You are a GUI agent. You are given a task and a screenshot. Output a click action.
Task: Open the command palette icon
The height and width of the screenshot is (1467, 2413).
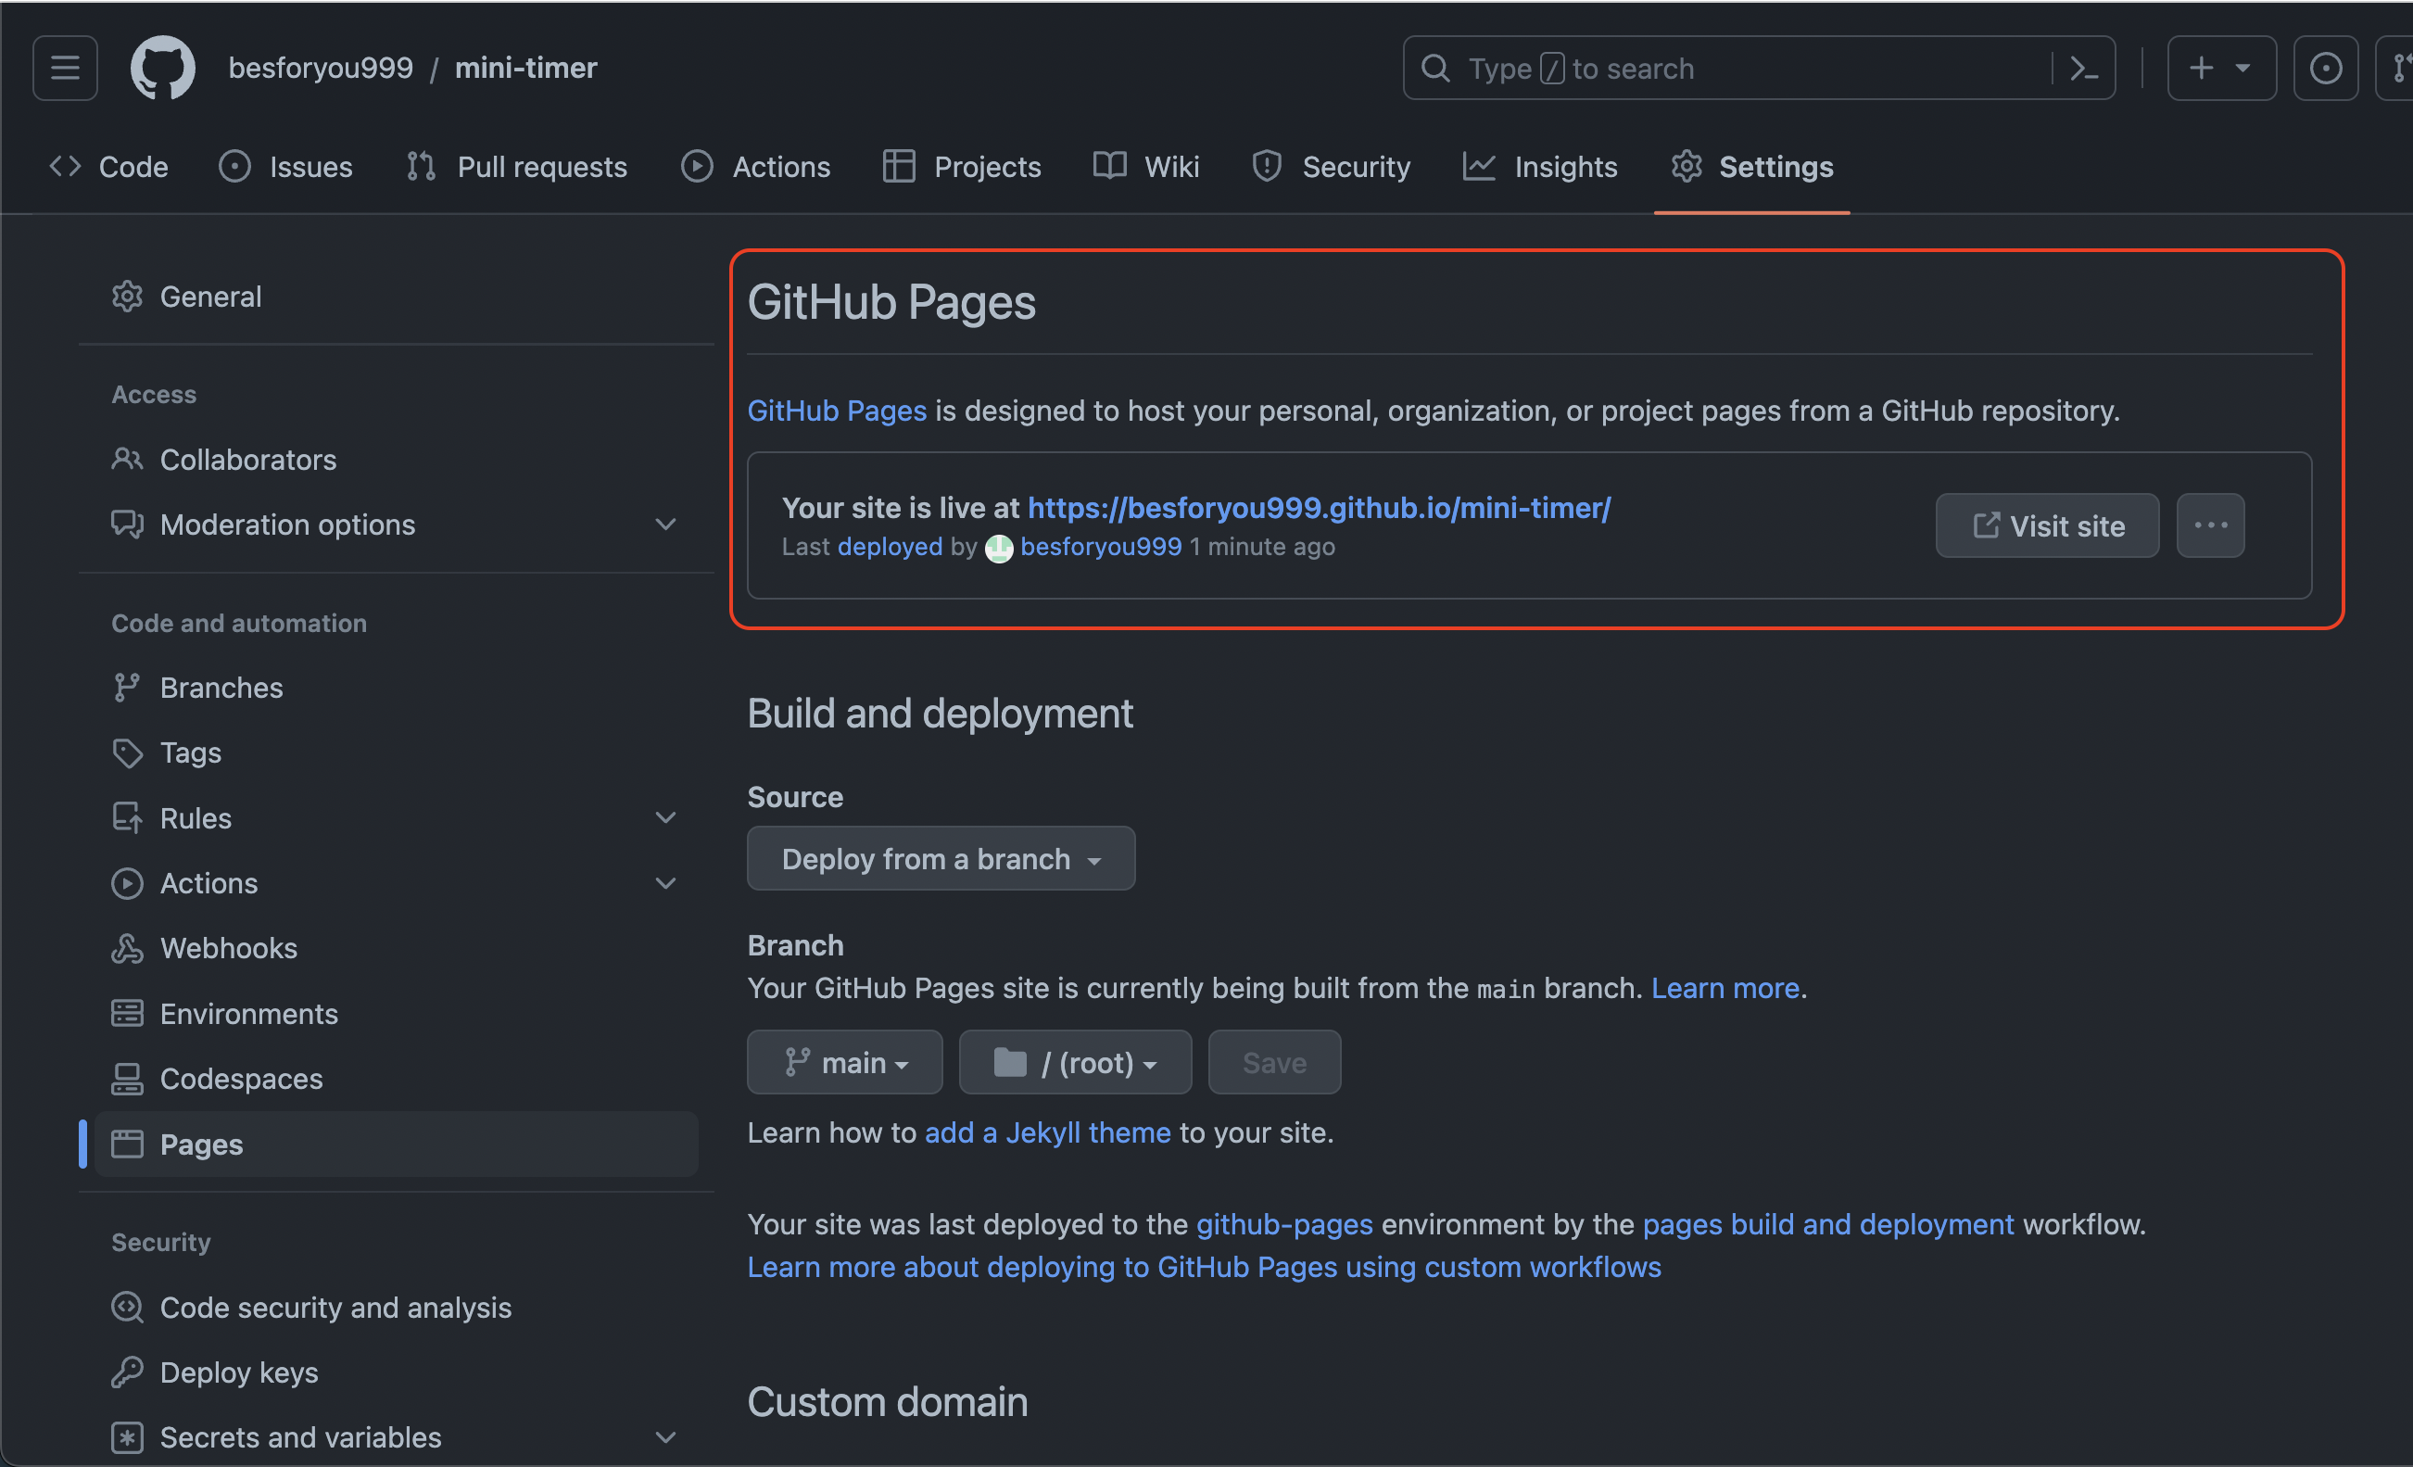(x=2084, y=69)
